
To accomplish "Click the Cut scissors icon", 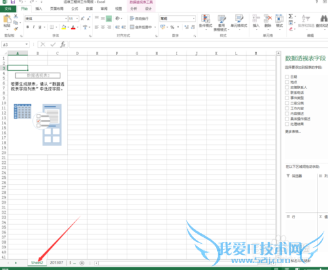I will pyautogui.click(x=16, y=16).
